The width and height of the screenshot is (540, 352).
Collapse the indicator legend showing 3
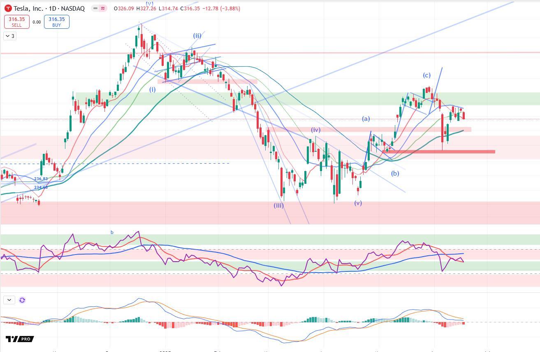pos(10,36)
